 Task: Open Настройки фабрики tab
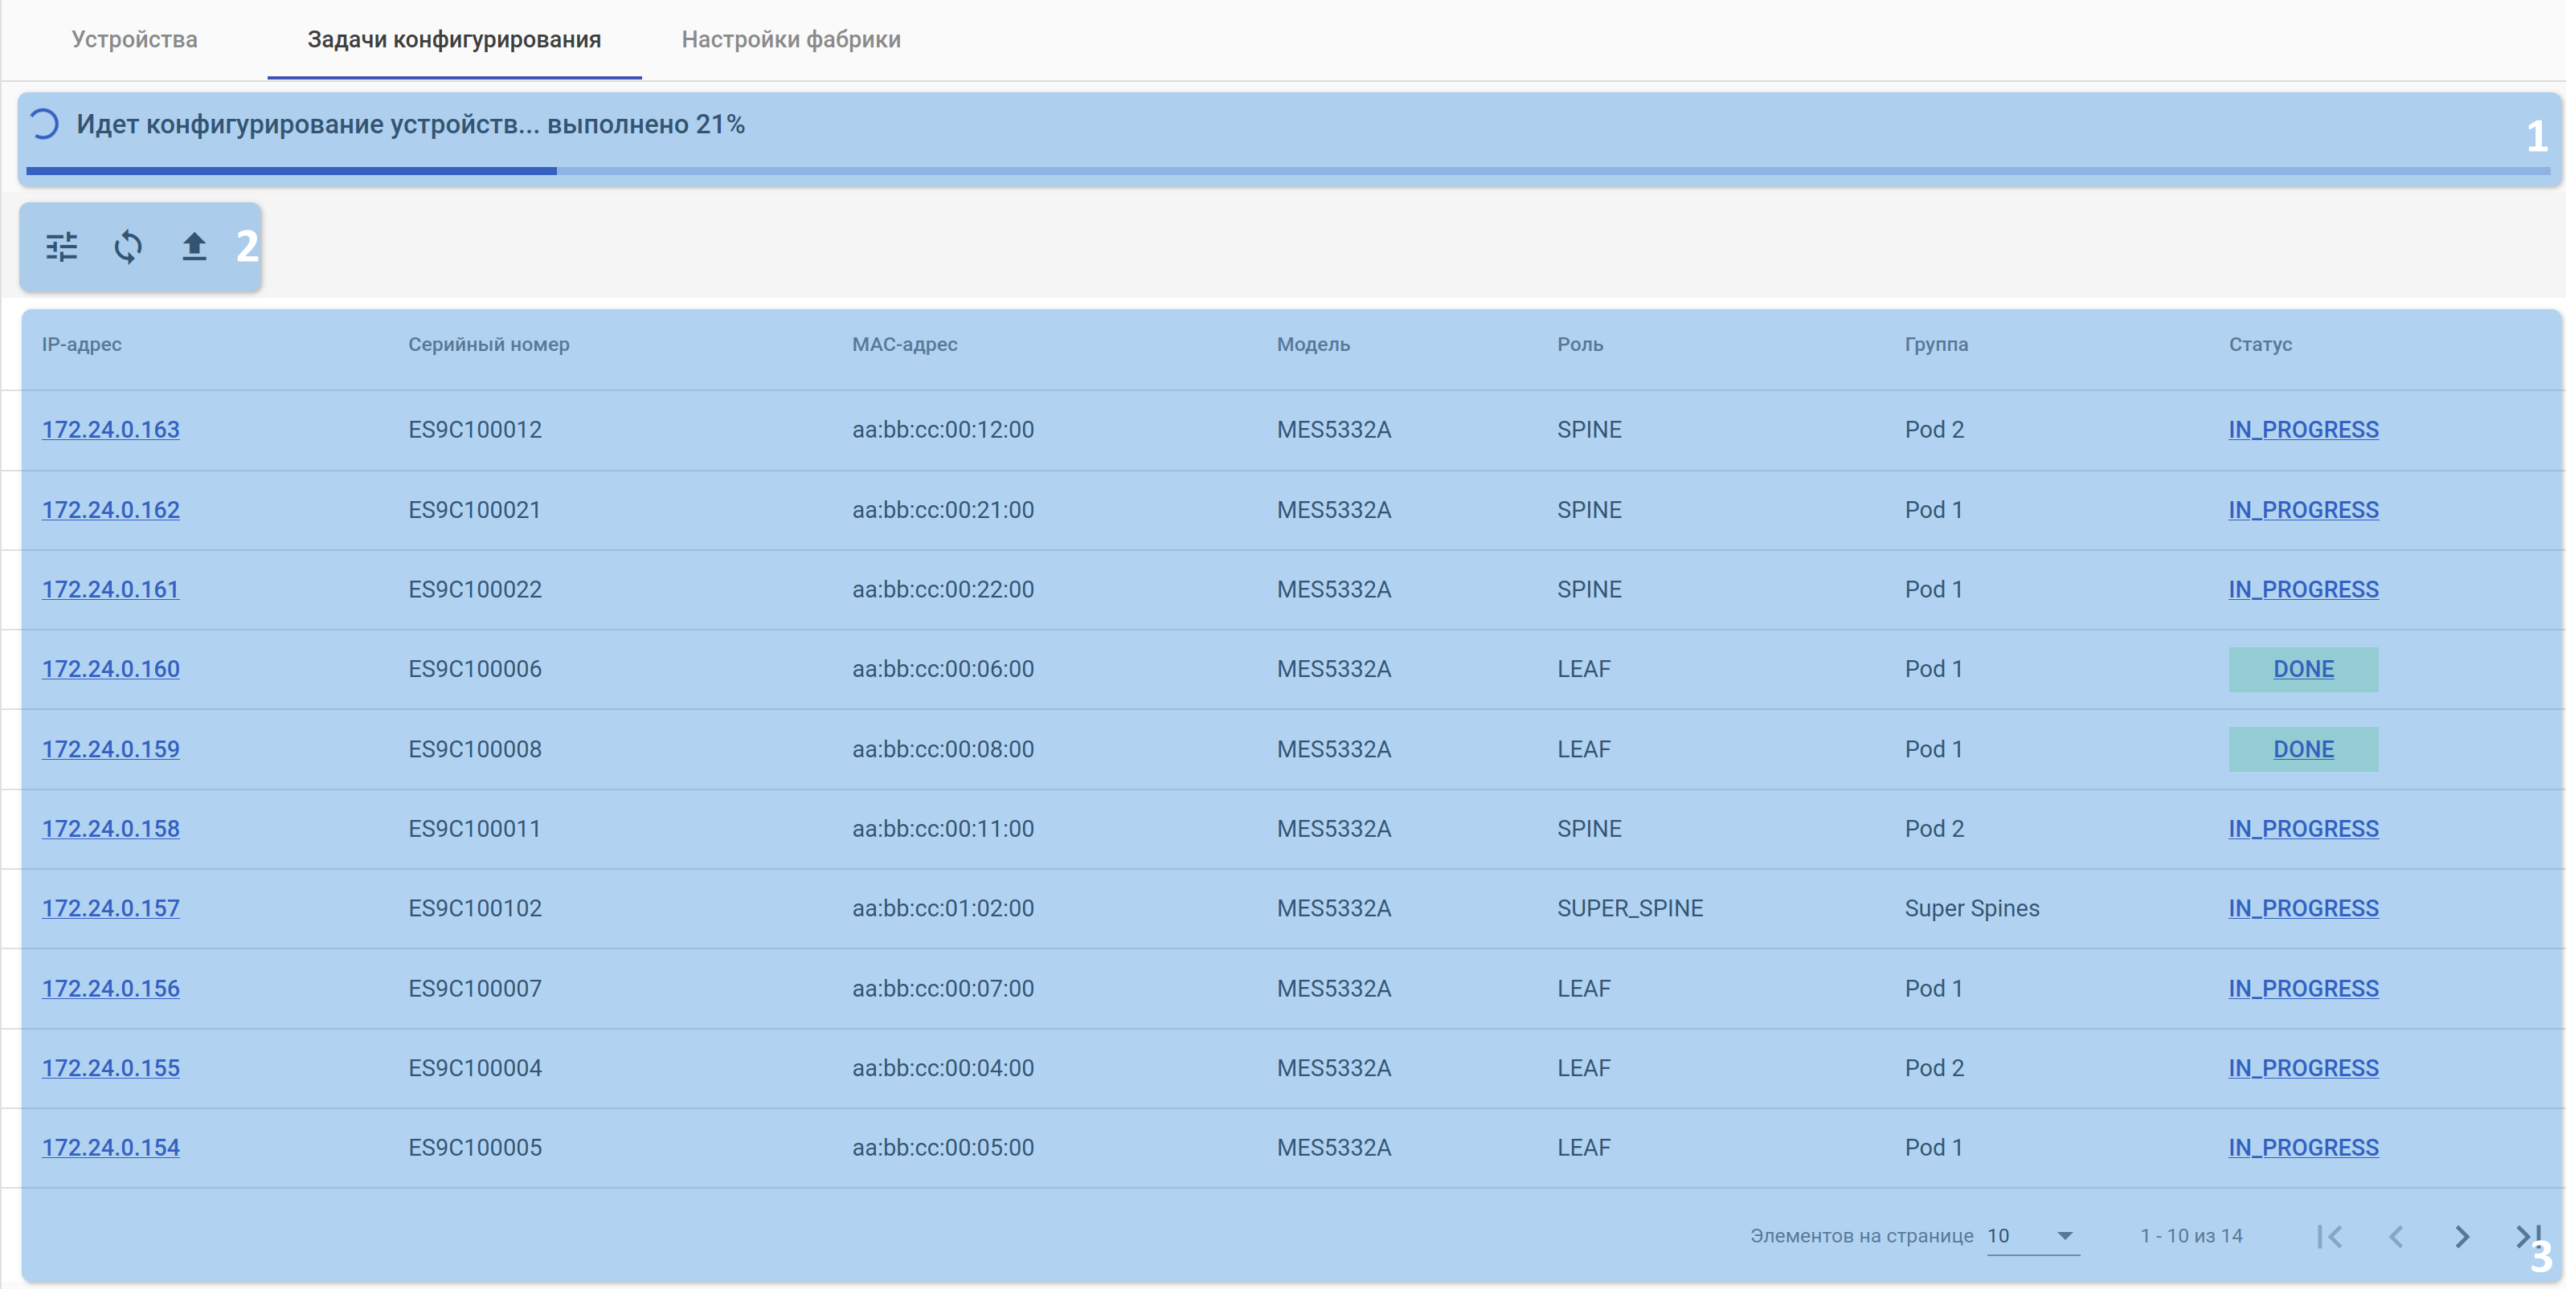pos(791,40)
